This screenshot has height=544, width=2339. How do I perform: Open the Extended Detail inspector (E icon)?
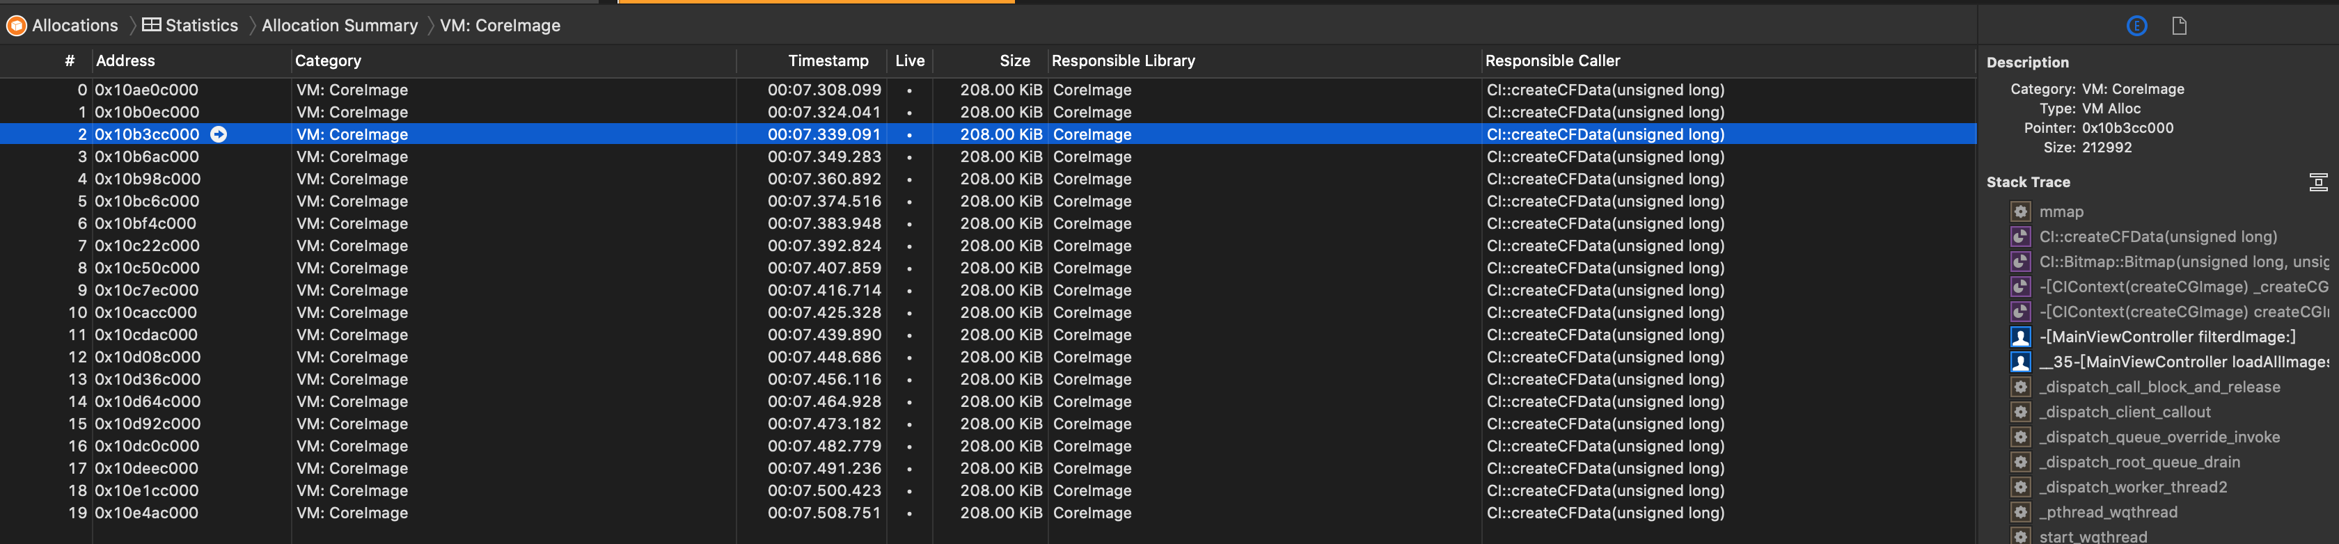2136,25
